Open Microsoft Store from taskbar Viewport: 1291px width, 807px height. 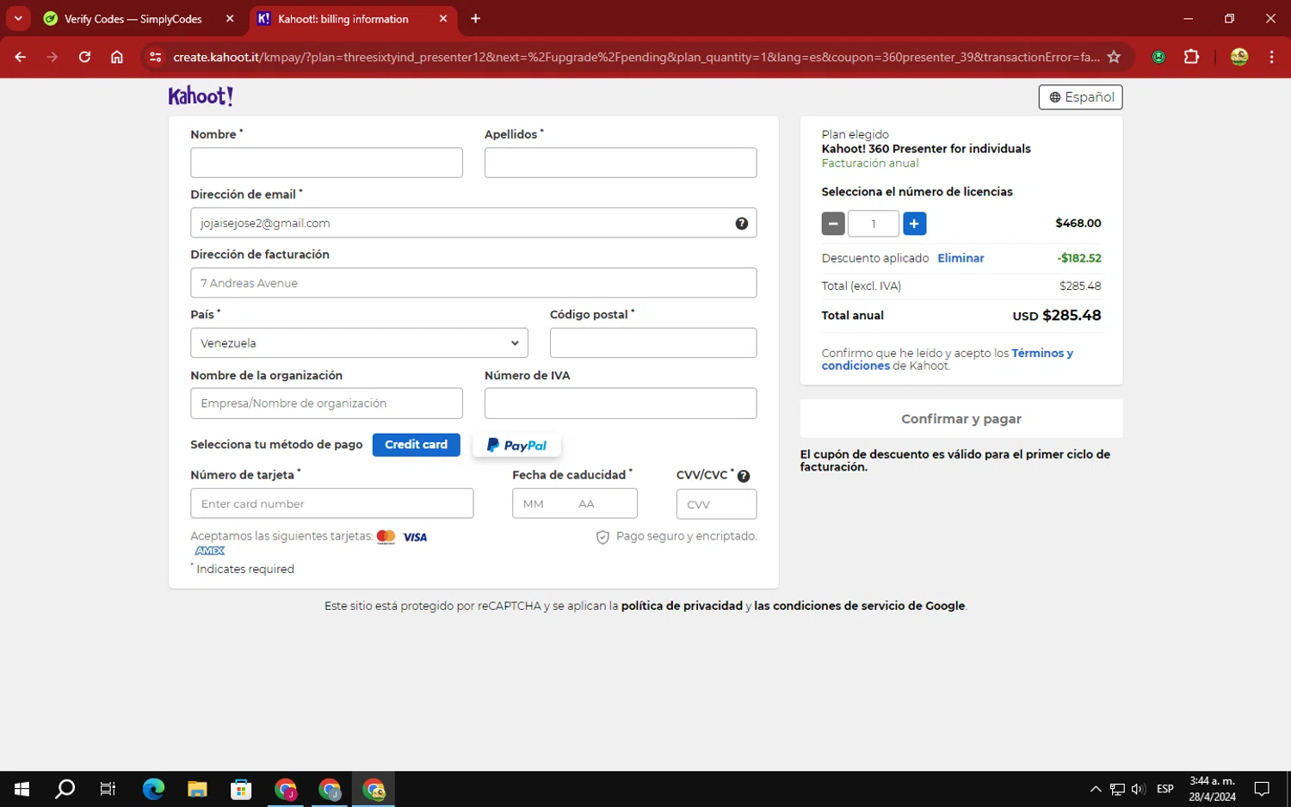(x=241, y=789)
